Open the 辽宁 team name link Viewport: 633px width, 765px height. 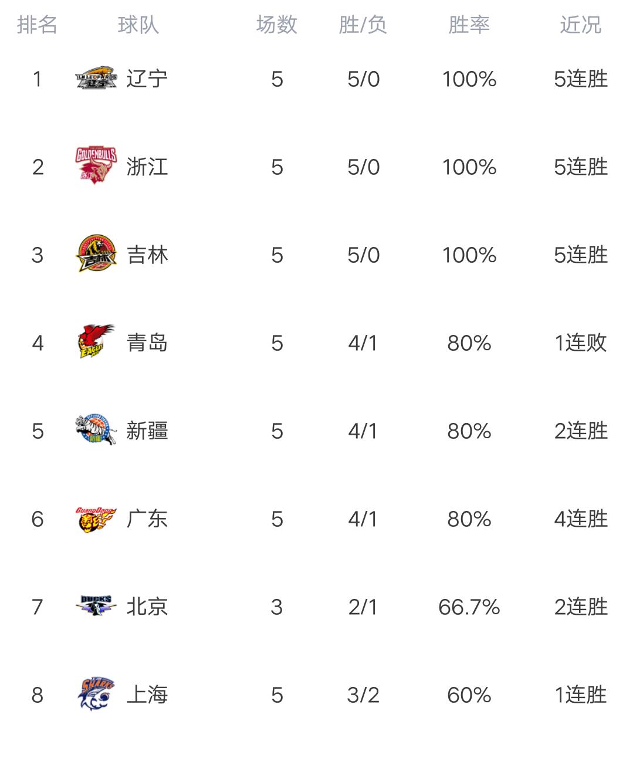[147, 79]
